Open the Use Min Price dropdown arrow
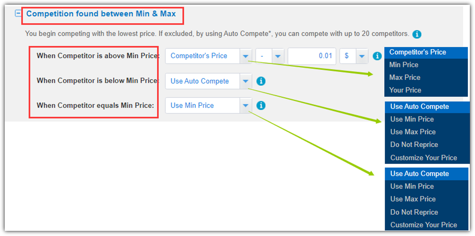This screenshot has height=236, width=475. coord(245,106)
